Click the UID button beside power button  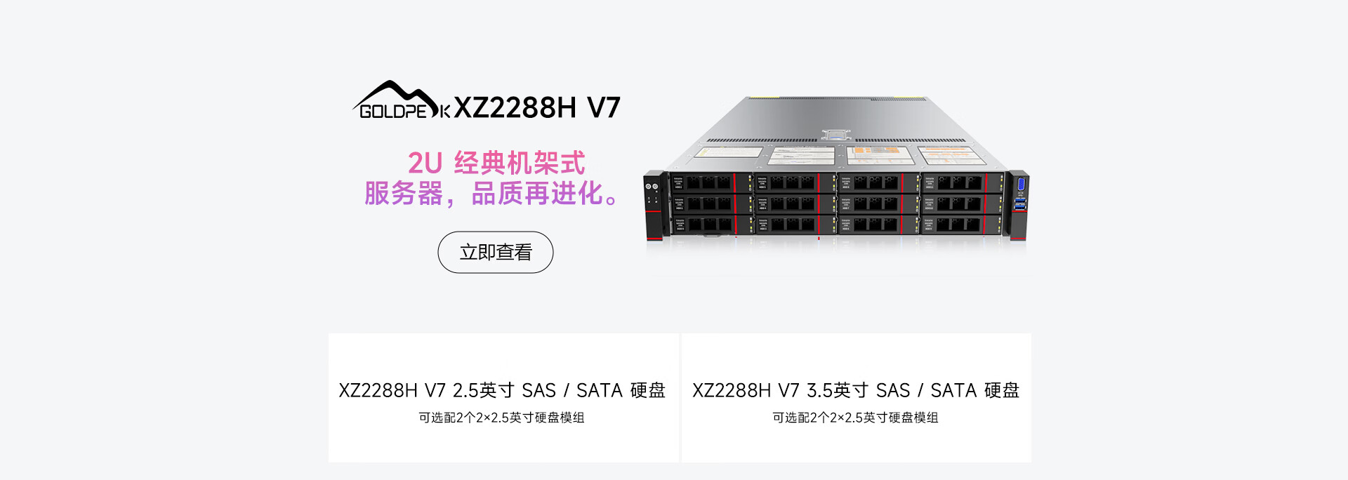point(655,186)
